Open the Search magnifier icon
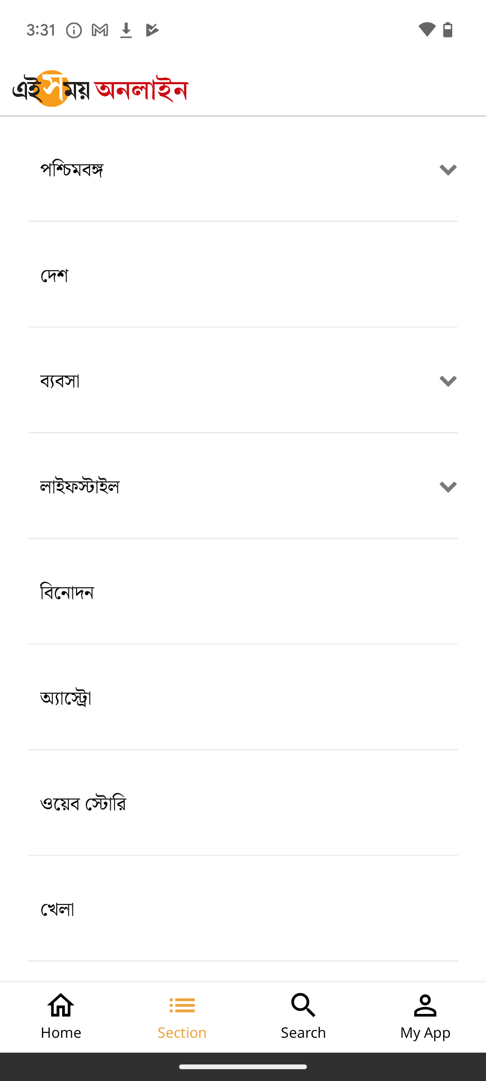This screenshot has width=486, height=1081. click(303, 1005)
